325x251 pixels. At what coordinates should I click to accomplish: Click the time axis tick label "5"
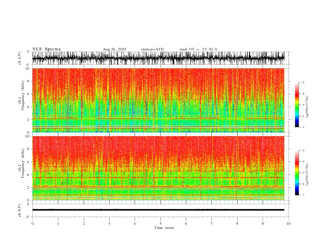pos(160,224)
